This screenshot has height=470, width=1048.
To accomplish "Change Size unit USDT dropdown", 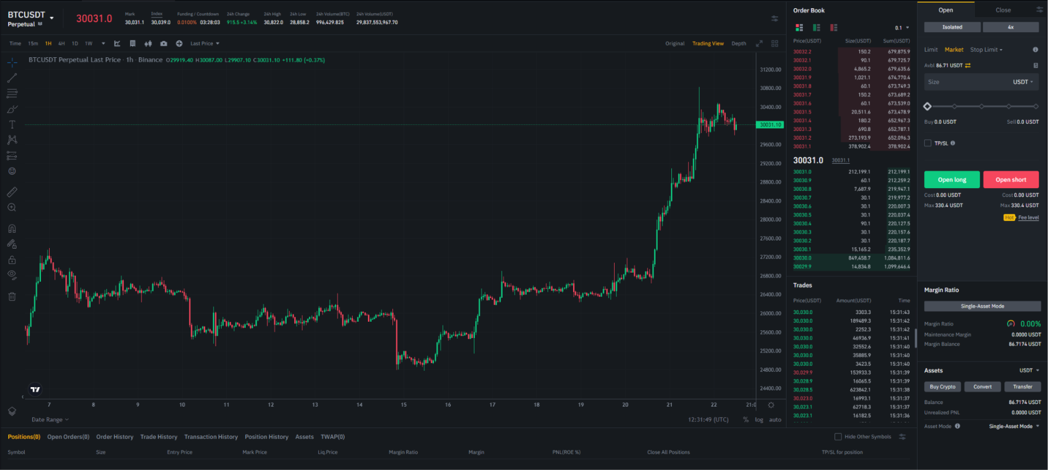I will click(x=1023, y=82).
